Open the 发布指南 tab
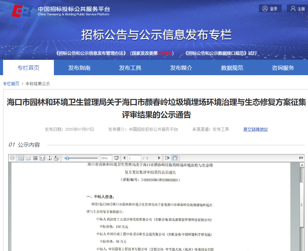The width and height of the screenshot is (308, 251). [79, 68]
